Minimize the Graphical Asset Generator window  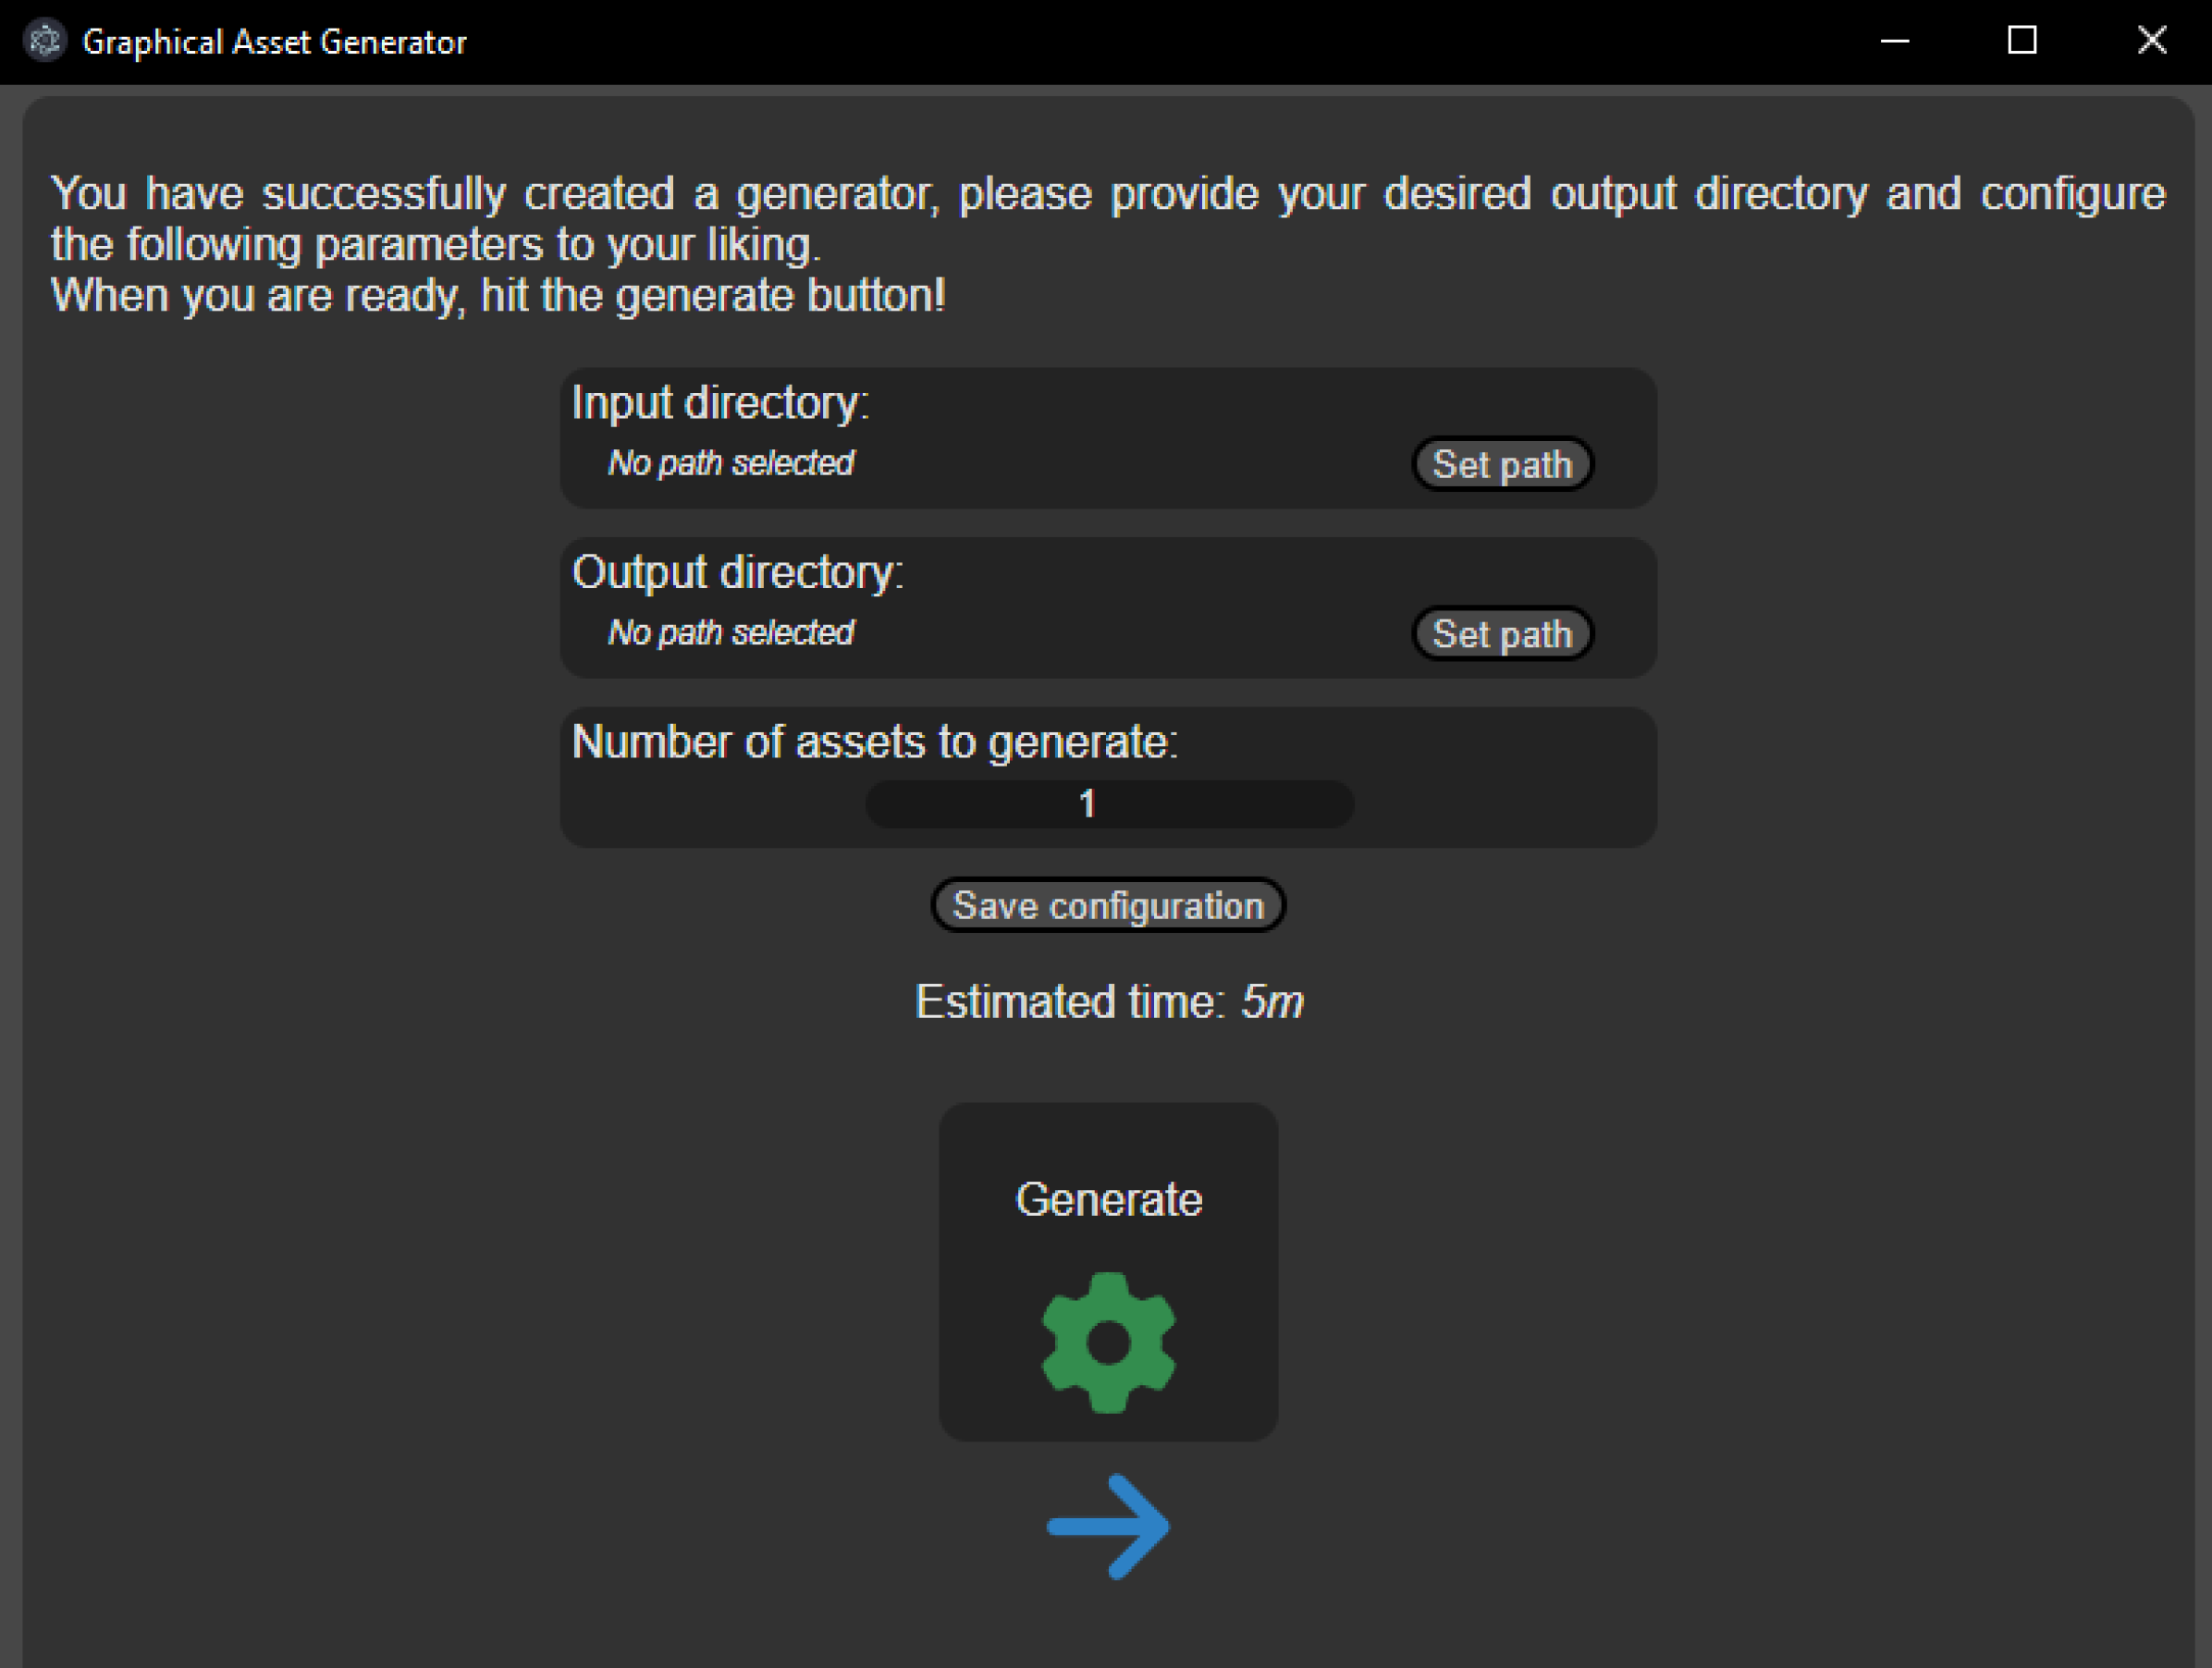pos(1894,41)
